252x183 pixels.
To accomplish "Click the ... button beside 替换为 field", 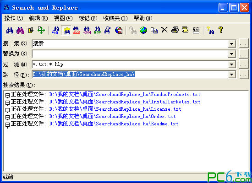I will click(244, 54).
